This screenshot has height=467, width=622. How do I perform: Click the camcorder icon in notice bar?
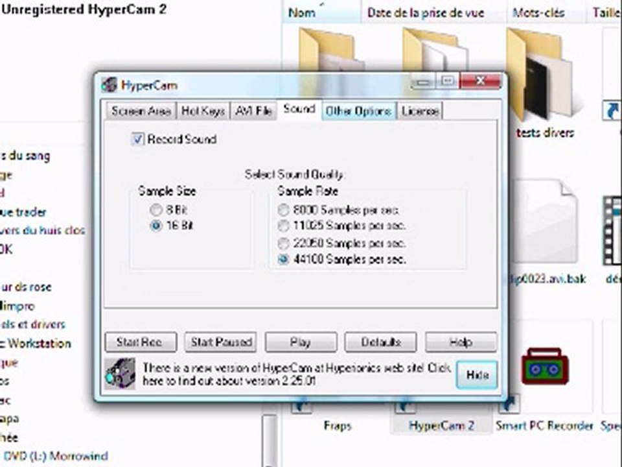[121, 374]
